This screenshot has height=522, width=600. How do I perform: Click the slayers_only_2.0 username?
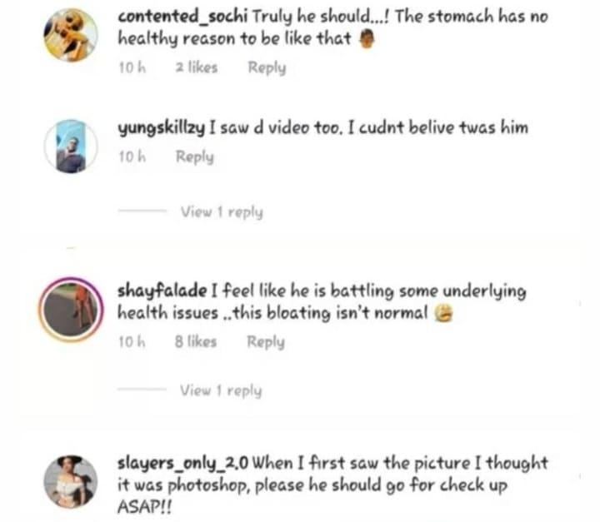[x=182, y=463]
